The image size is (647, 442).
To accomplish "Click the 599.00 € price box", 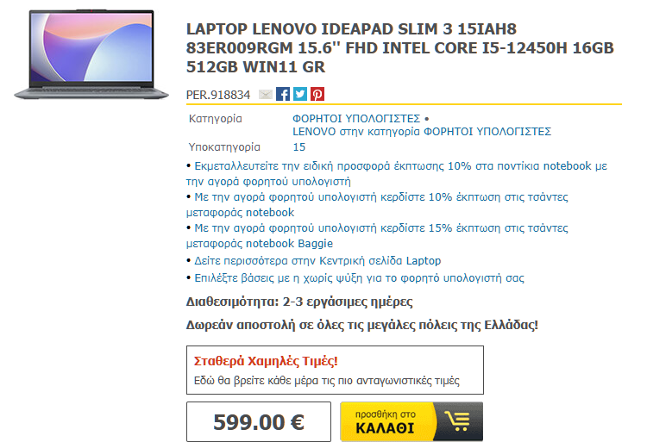I will [x=259, y=422].
